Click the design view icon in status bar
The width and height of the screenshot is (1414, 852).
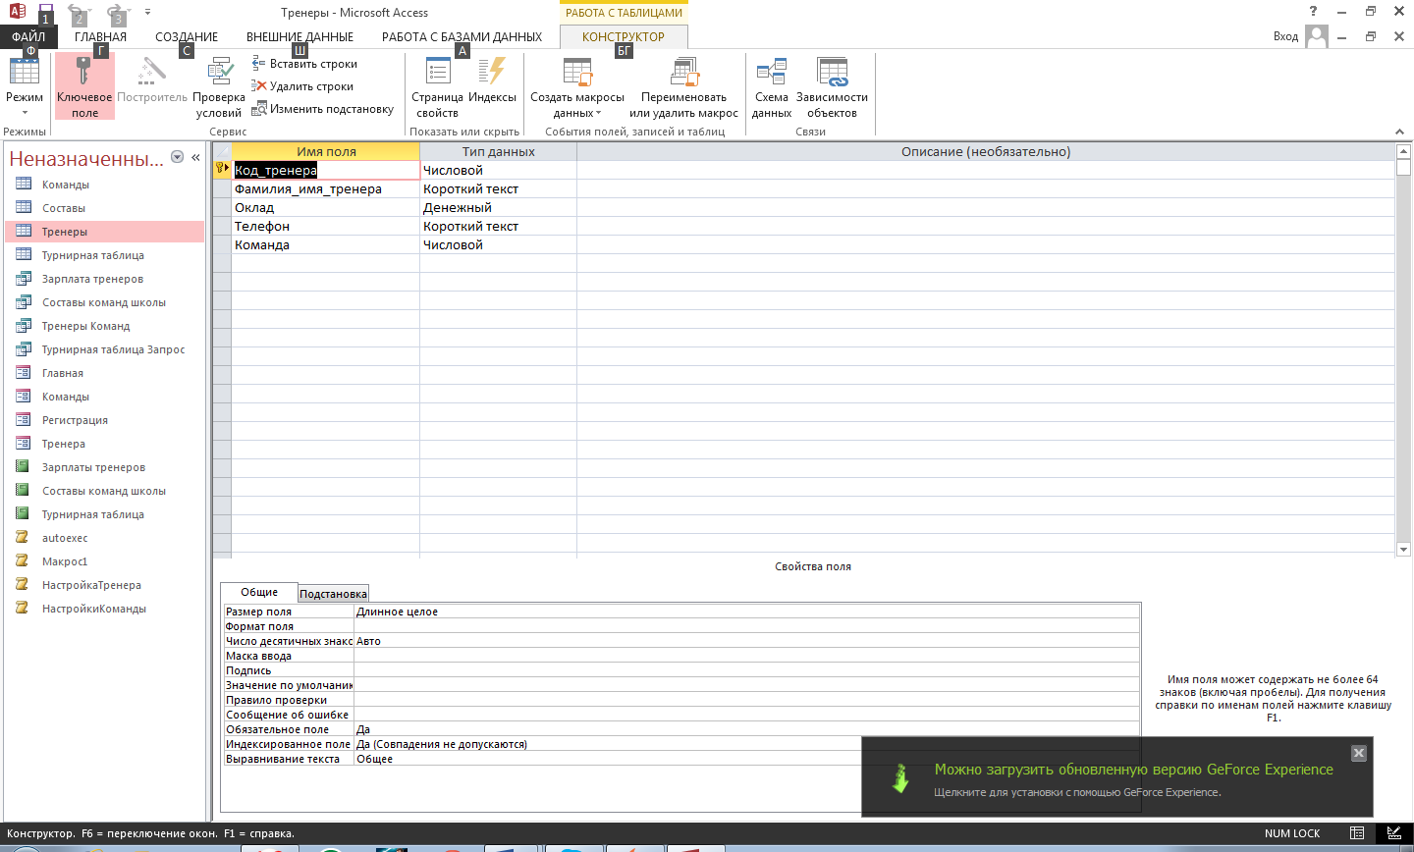[x=1393, y=833]
